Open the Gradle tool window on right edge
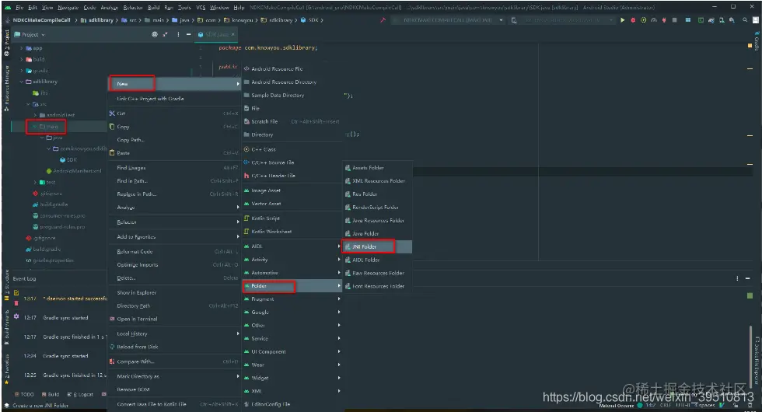 (757, 40)
